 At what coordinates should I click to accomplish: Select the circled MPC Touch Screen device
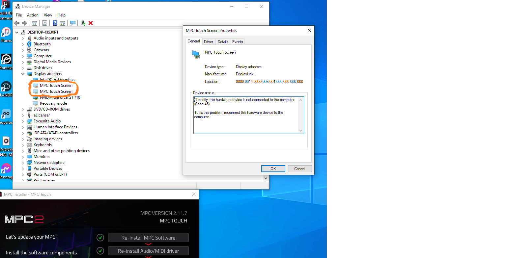coord(56,85)
